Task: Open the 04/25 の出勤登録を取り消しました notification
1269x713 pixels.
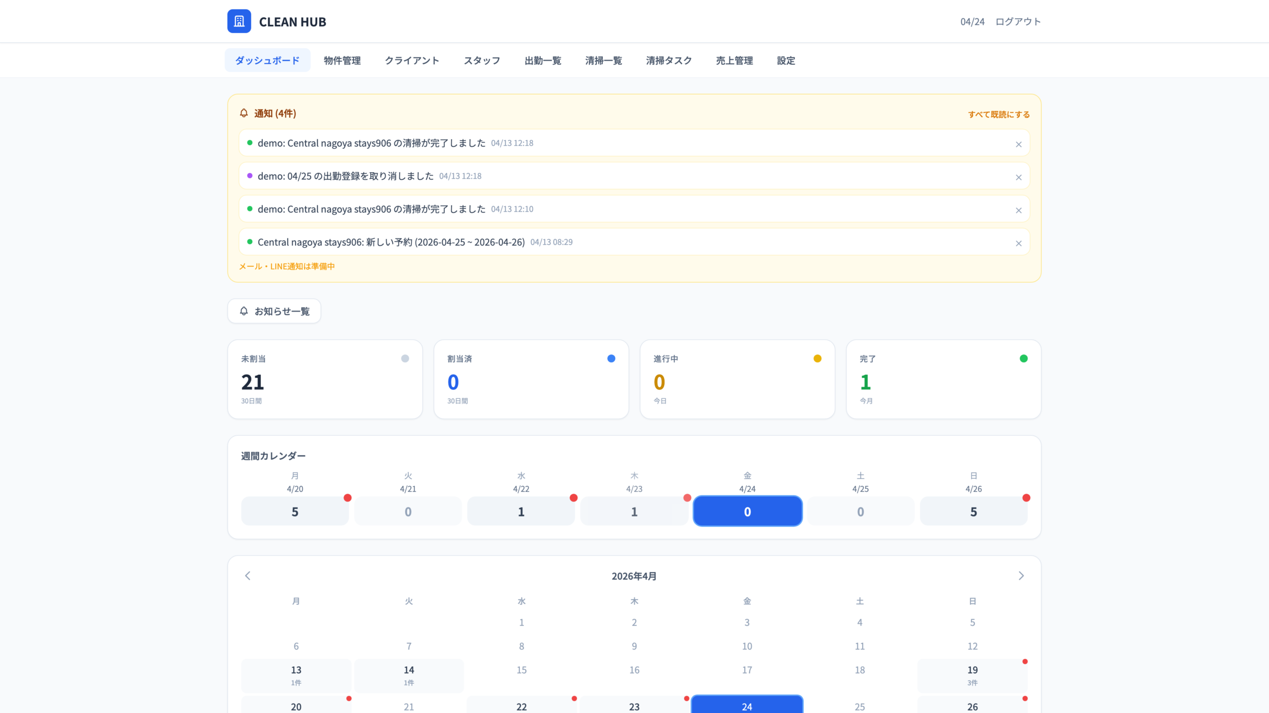Action: click(x=634, y=176)
